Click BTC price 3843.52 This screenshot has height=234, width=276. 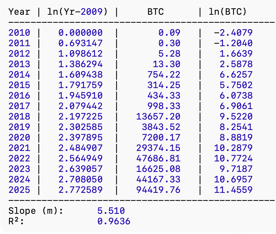pyautogui.click(x=161, y=127)
